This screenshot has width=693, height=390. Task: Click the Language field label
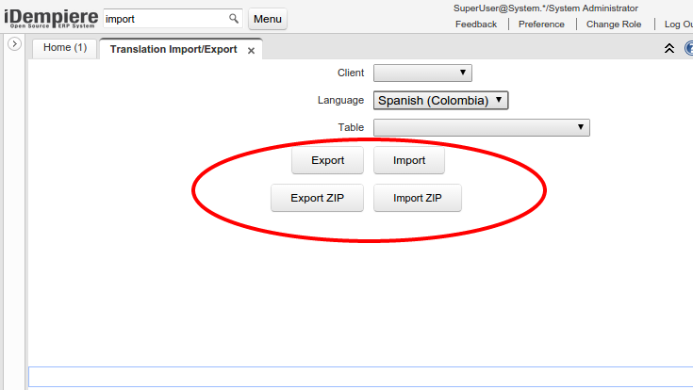340,100
